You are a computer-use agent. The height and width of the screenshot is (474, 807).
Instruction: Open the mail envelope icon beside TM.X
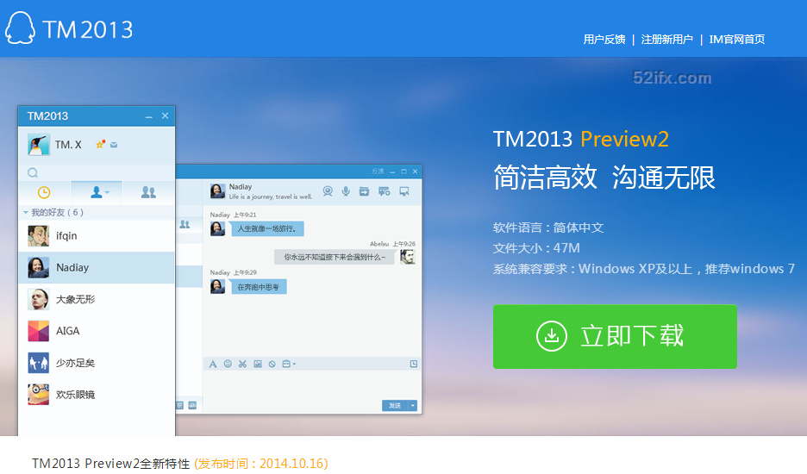click(114, 145)
